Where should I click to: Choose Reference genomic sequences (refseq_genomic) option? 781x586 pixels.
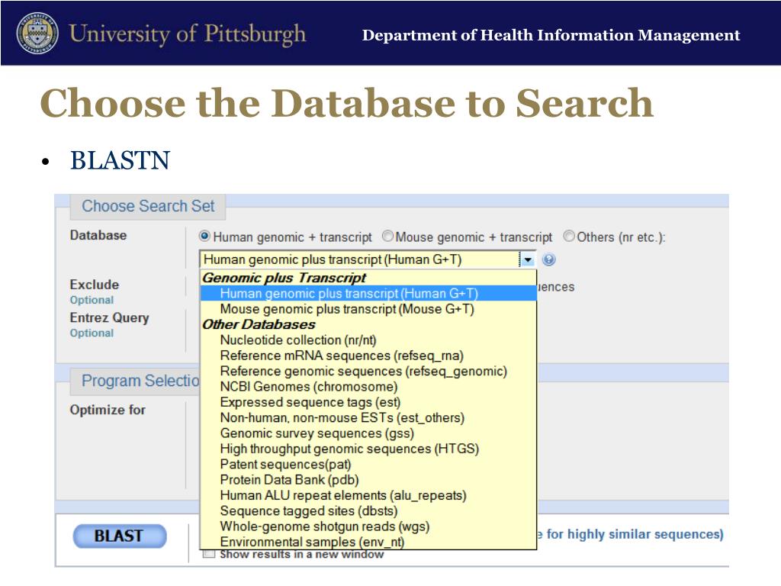368,371
